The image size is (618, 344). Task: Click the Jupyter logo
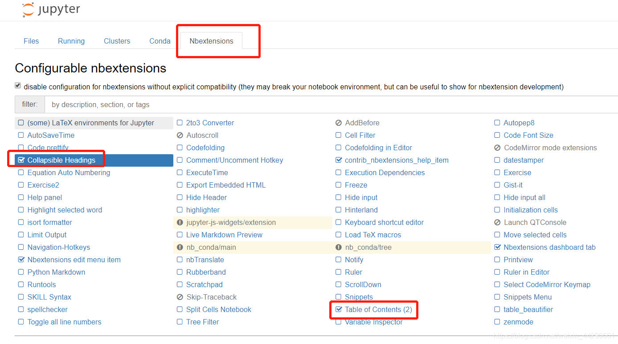click(51, 10)
